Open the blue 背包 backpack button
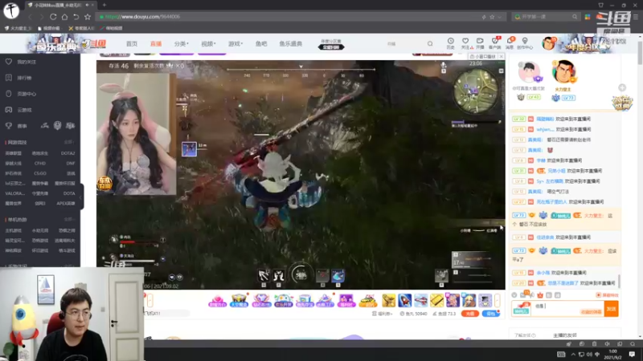 tap(490, 314)
